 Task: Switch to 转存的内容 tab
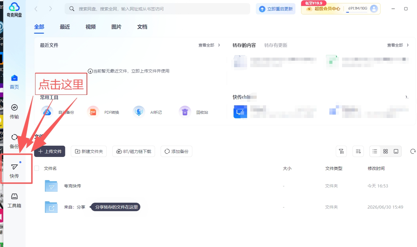(x=244, y=45)
